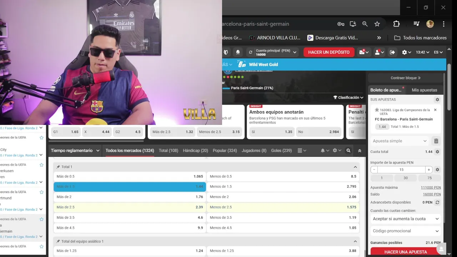Open the ES language dropdown
This screenshot has height=257, width=457.
click(x=438, y=52)
